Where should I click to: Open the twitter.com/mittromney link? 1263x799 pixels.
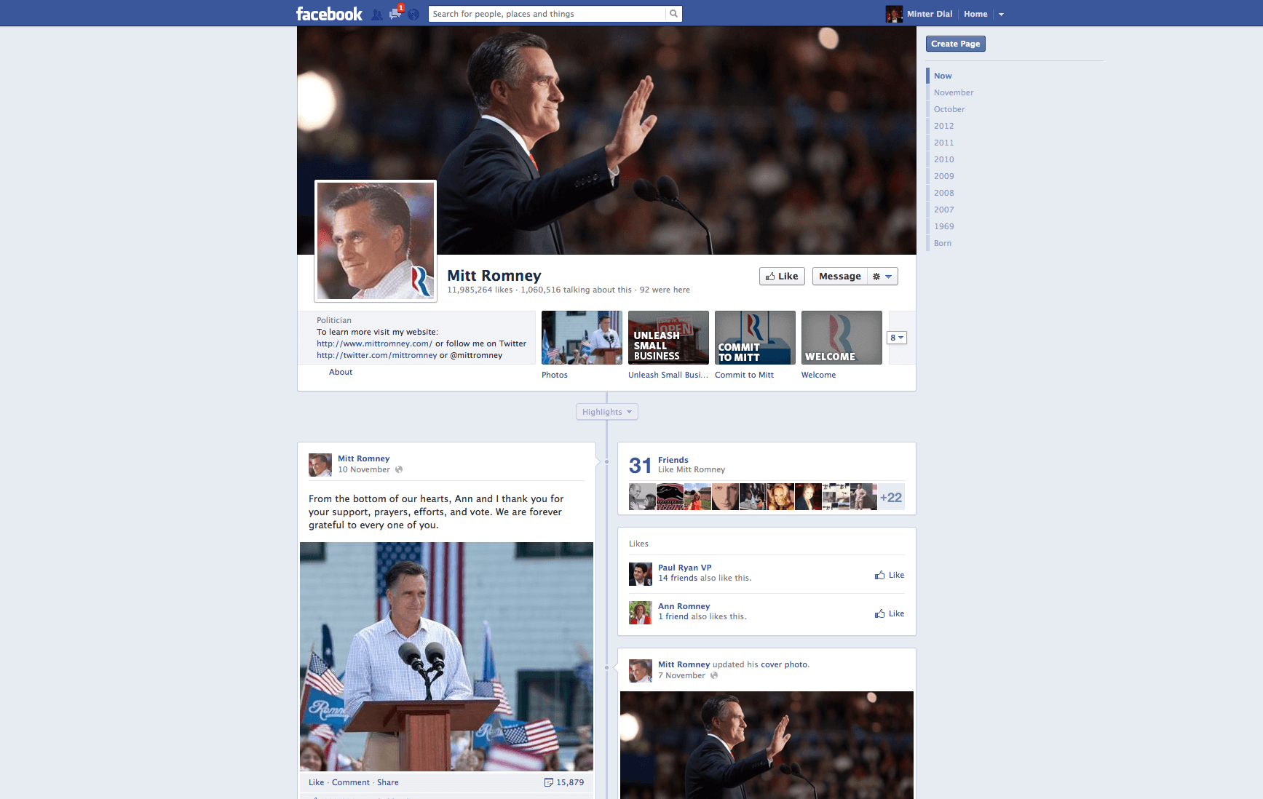(376, 355)
